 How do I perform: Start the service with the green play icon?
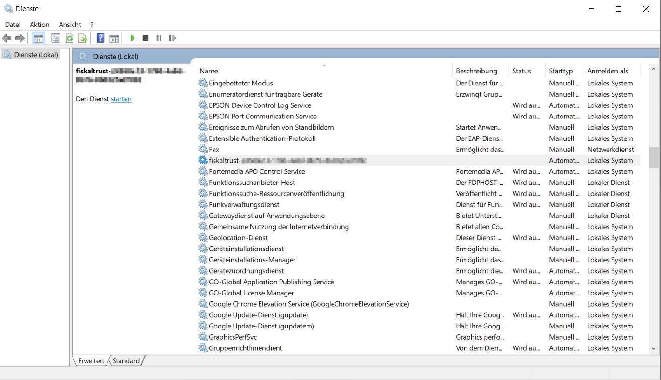133,38
